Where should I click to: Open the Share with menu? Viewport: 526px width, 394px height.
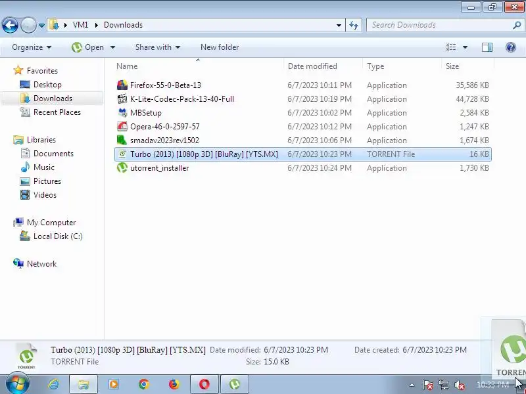coord(158,47)
